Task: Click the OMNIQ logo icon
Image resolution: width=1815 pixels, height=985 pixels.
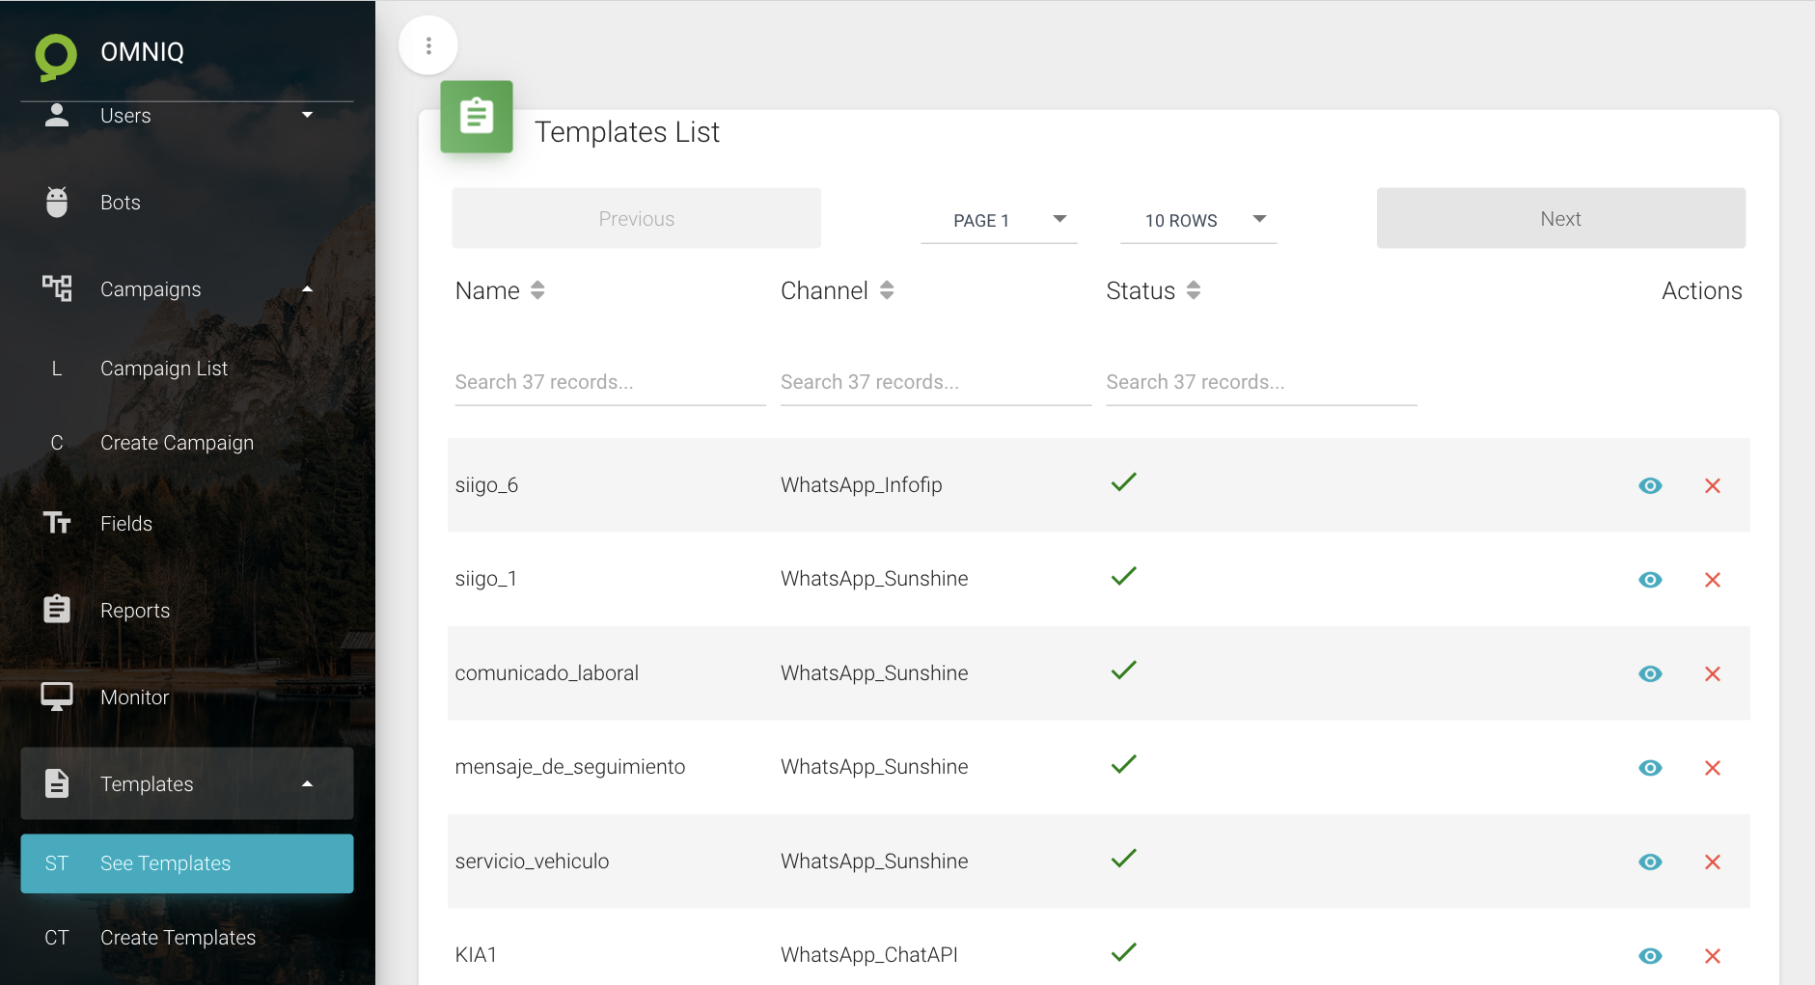Action: tap(56, 56)
